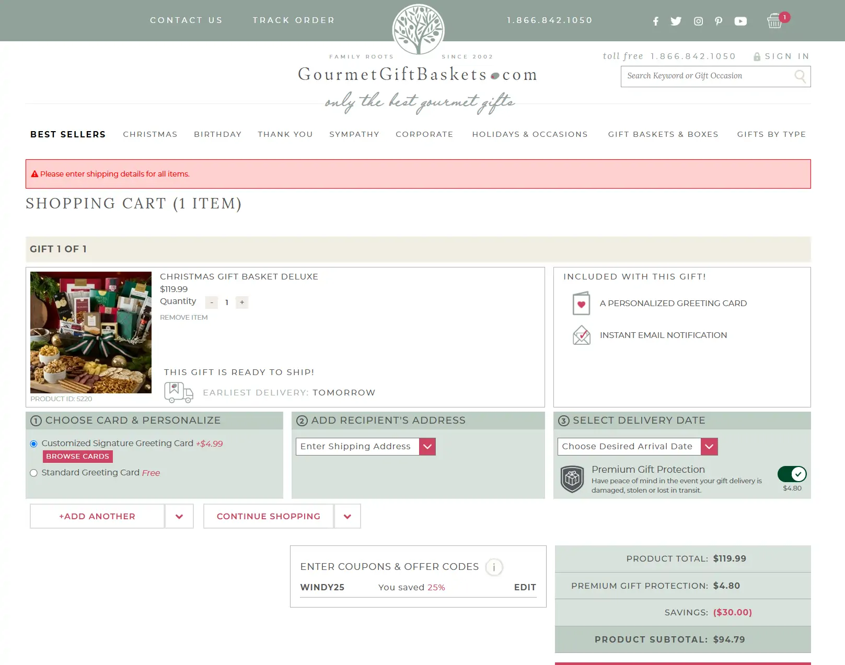Open the Choose Desired Arrival Date dropdown
The height and width of the screenshot is (665, 845).
click(x=638, y=447)
